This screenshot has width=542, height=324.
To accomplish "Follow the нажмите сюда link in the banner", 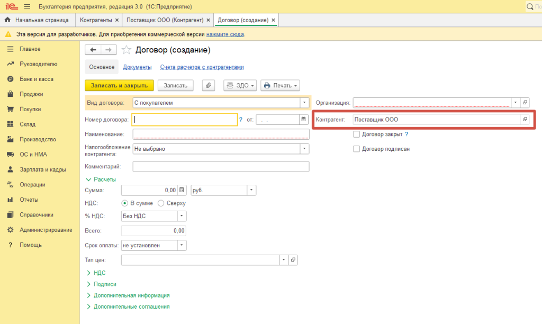I will tap(225, 34).
